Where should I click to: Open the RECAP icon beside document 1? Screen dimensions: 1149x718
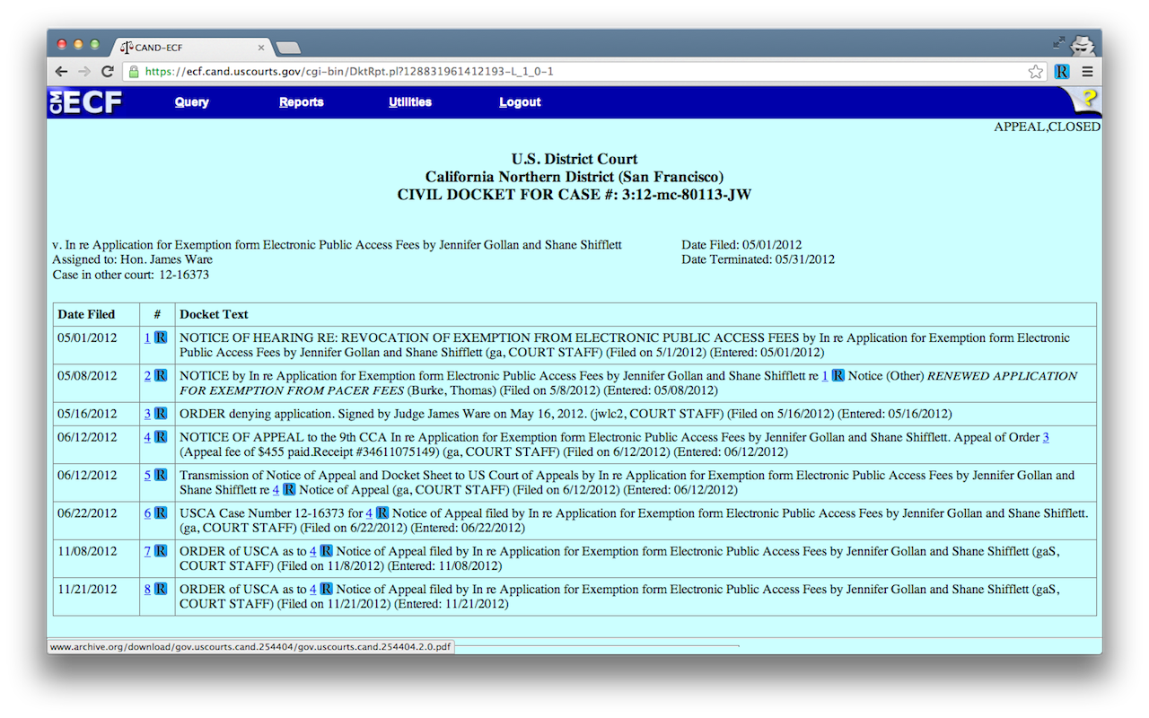pos(161,338)
